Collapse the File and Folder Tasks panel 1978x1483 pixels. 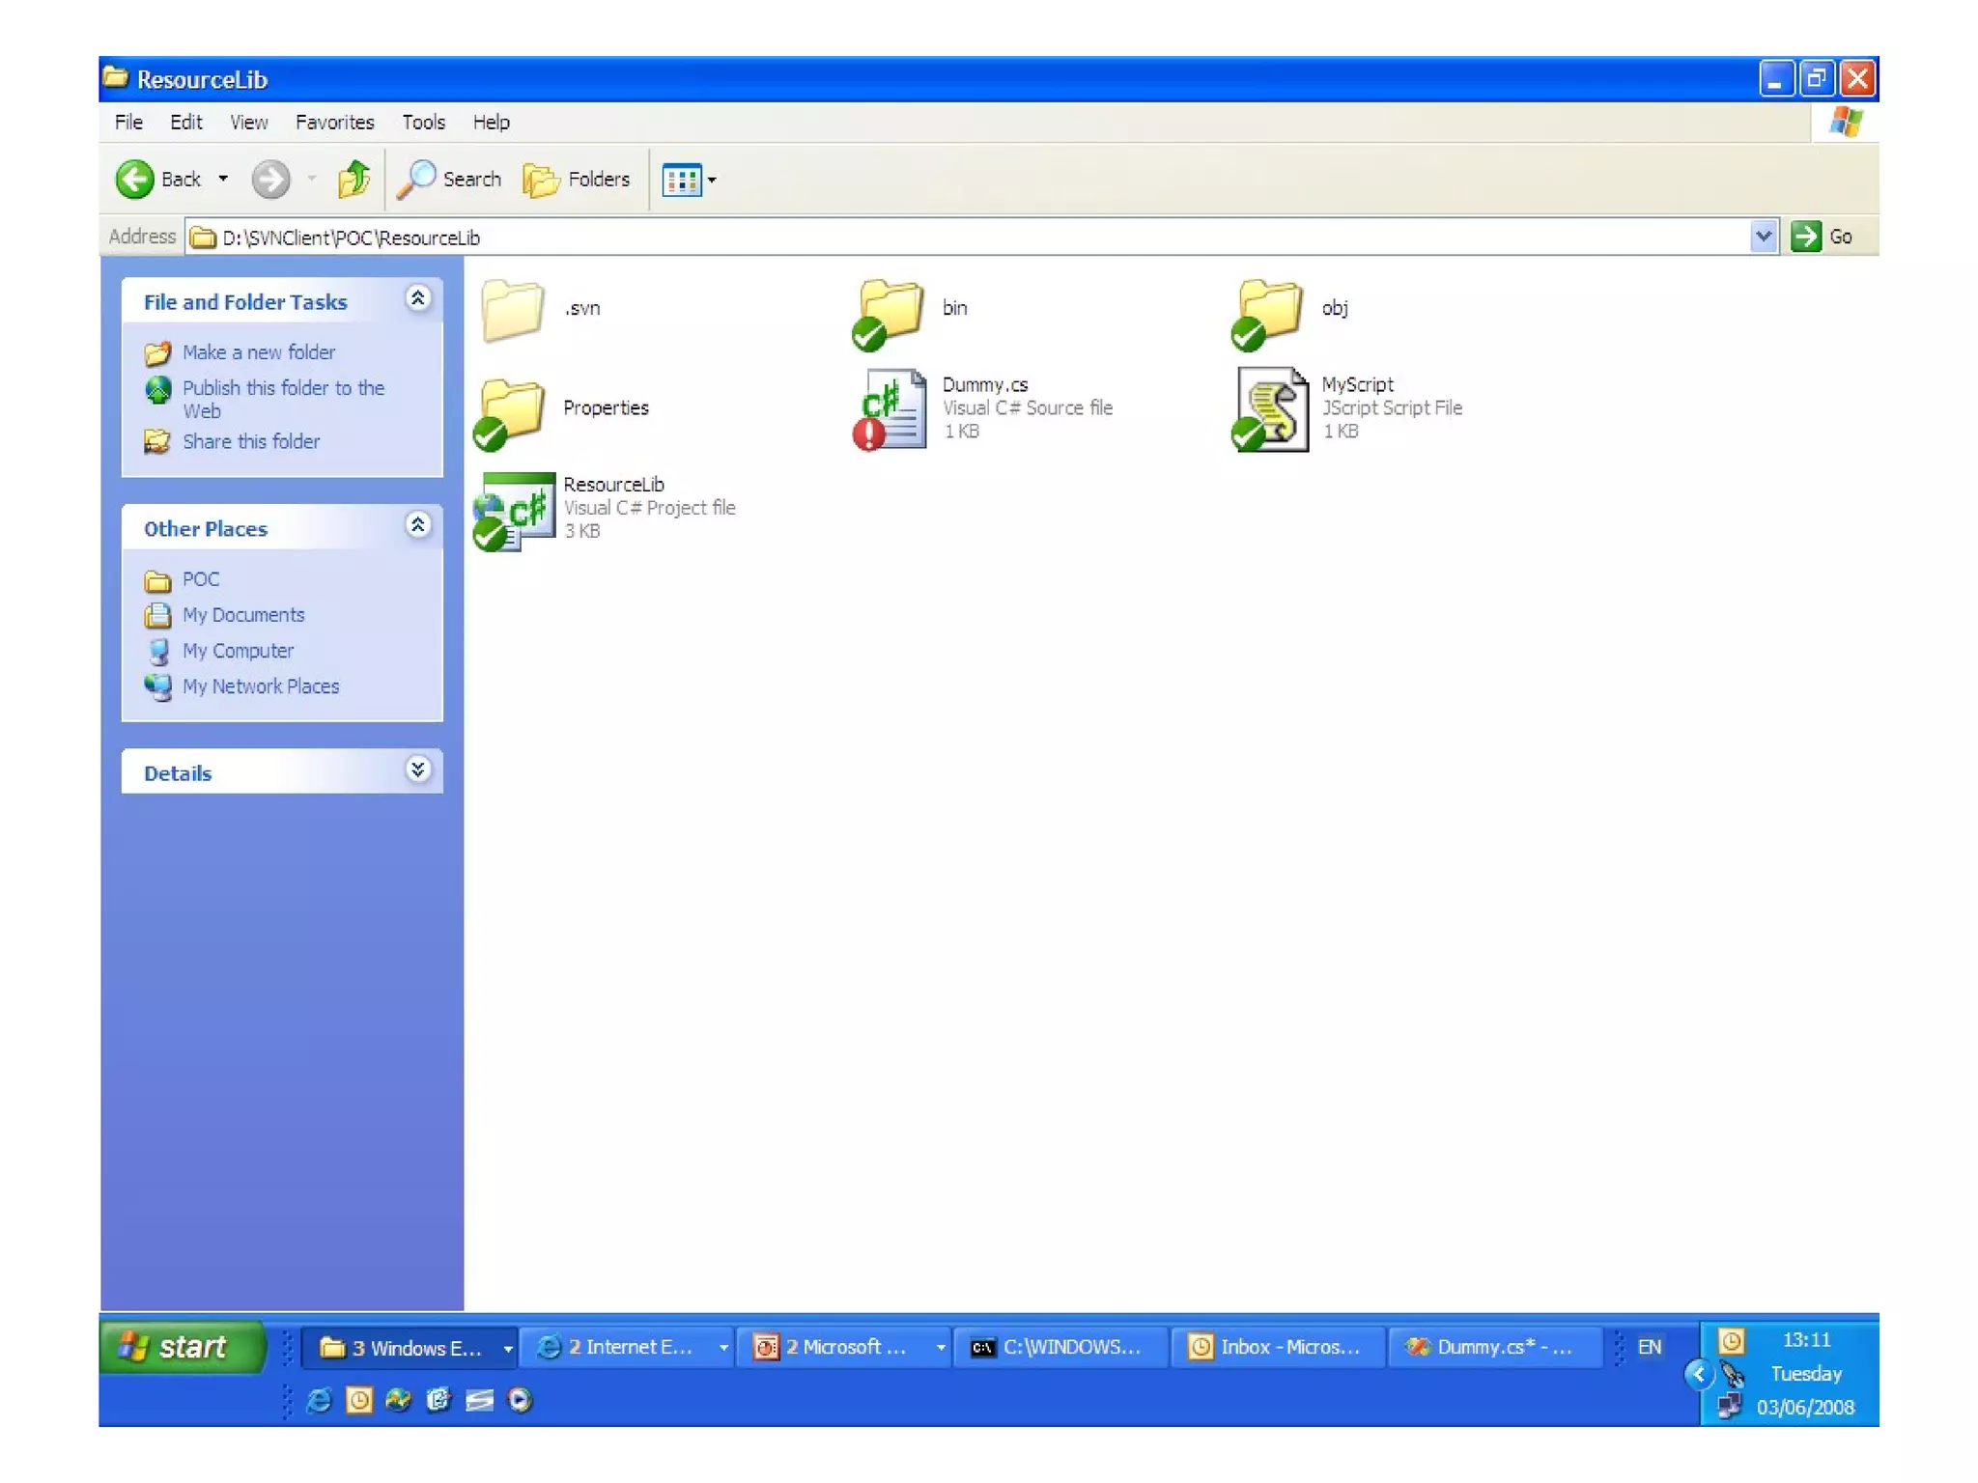417,298
